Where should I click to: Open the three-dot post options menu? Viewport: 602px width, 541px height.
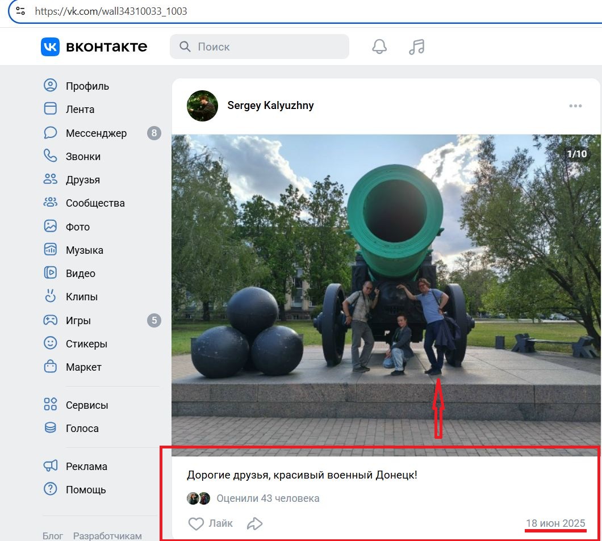click(575, 106)
